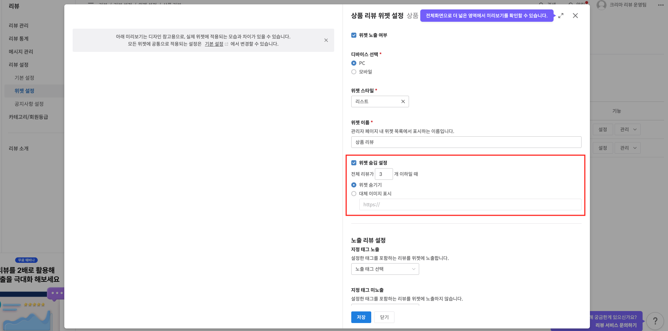
Task: Choose 대체 이미지 표시 instead of 위젯 숨기기
Action: (x=354, y=194)
